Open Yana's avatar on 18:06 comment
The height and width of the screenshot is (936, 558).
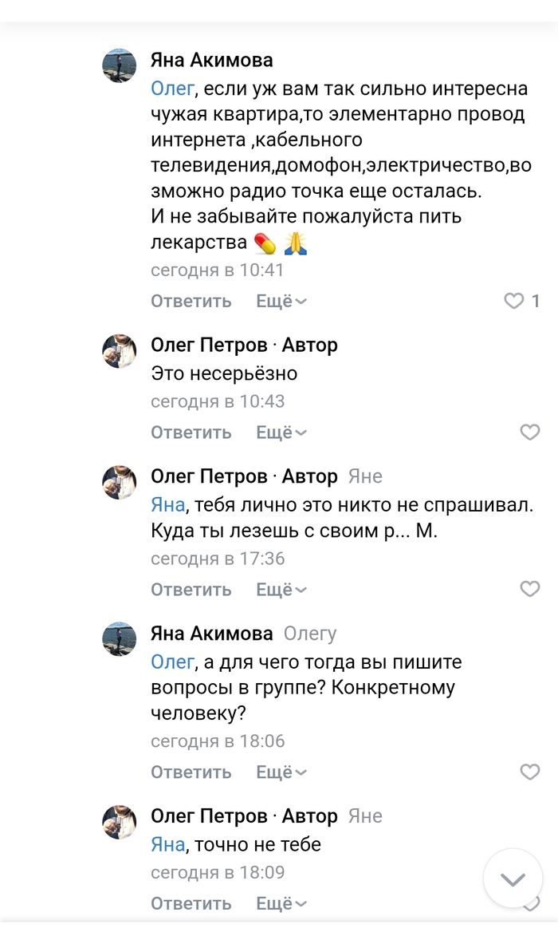[x=120, y=639]
